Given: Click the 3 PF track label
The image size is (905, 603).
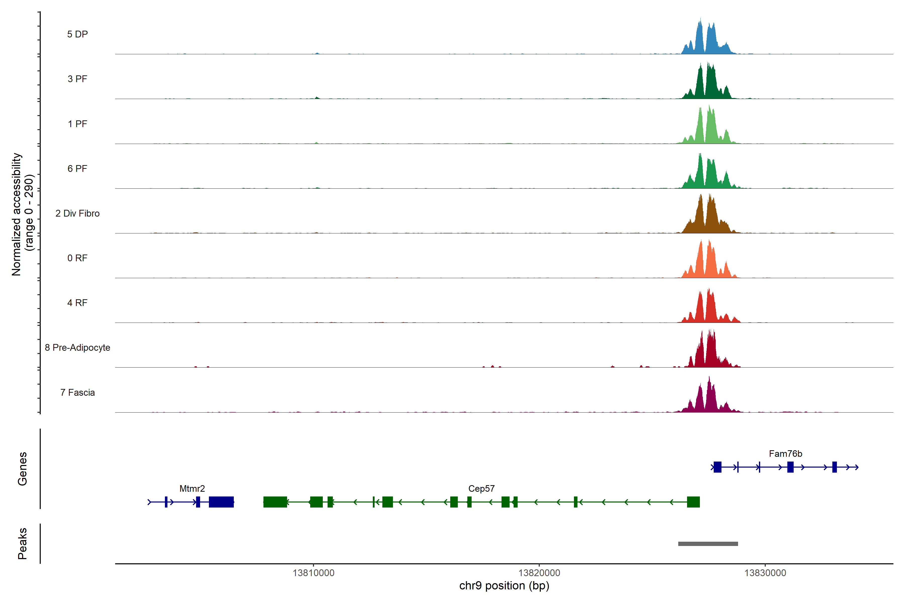Looking at the screenshot, I should [x=77, y=79].
